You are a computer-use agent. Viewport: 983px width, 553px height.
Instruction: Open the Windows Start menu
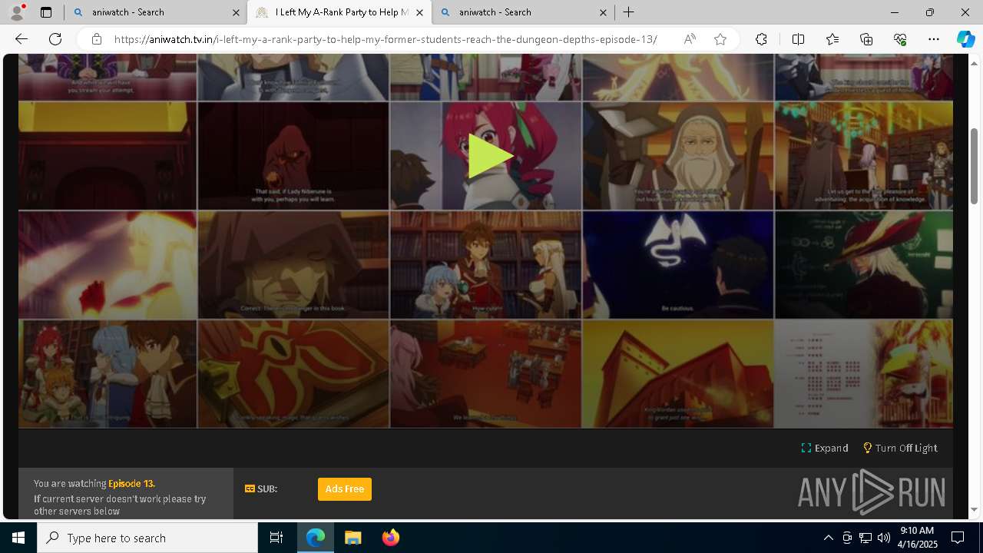coord(18,538)
